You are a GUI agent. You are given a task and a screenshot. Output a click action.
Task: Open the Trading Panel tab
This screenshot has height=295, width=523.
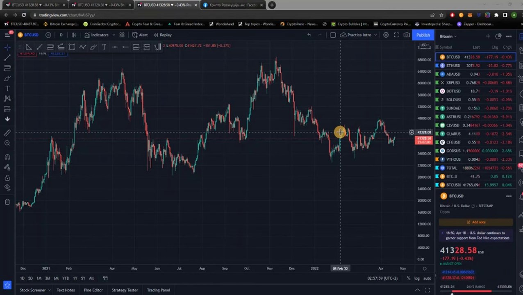(x=158, y=290)
